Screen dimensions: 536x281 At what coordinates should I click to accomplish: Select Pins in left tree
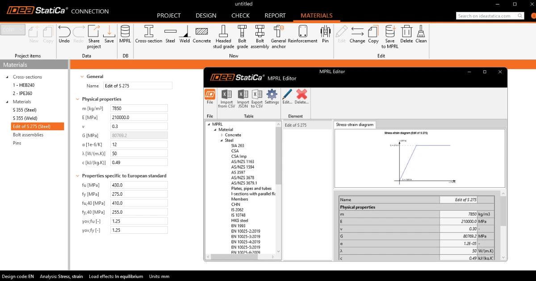click(x=17, y=143)
